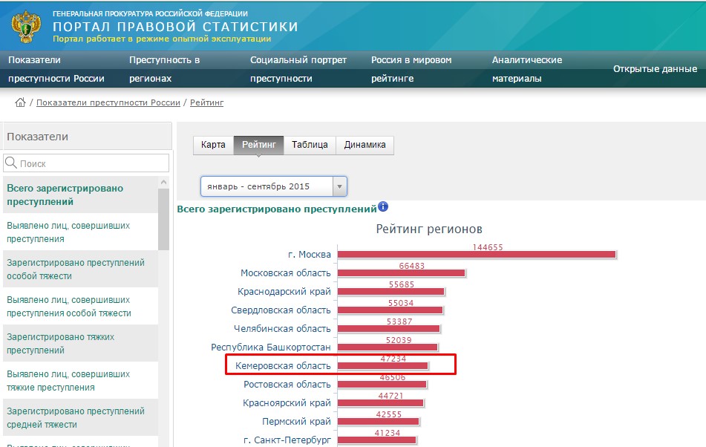This screenshot has width=706, height=447.
Task: Click the 'ПОРТАЛ ПРАВОВОЙ СТАТИСТИКИ' site title
Action: click(176, 27)
